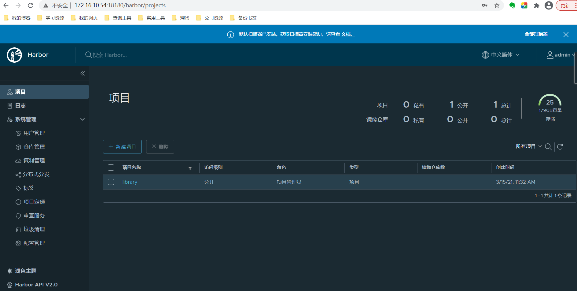Viewport: 577px width, 291px height.
Task: Click the project list search magnifier icon
Action: [x=548, y=147]
